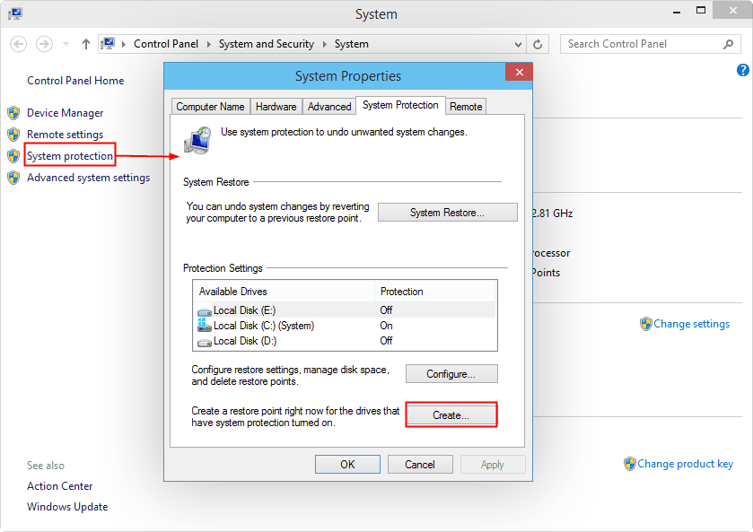Click the shield icon next to Change settings
The image size is (753, 532).
(x=646, y=324)
